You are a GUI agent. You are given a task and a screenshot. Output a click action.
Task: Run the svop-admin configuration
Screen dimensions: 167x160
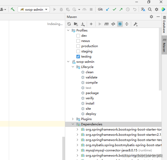click(55, 9)
